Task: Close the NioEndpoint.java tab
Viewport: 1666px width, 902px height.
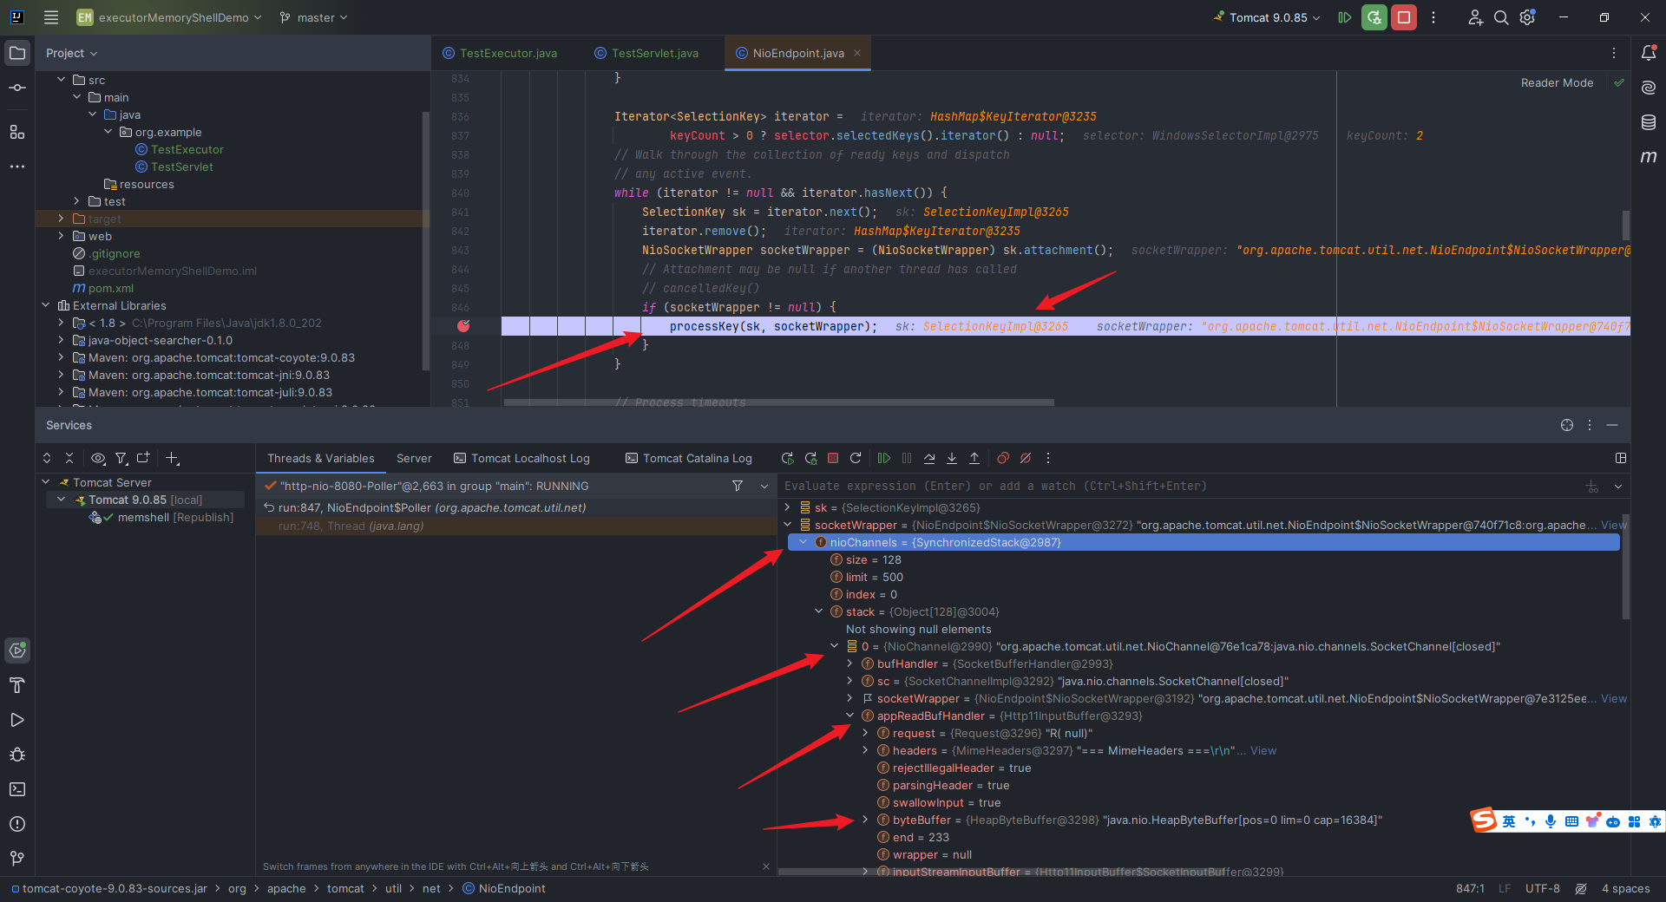Action: click(x=857, y=53)
